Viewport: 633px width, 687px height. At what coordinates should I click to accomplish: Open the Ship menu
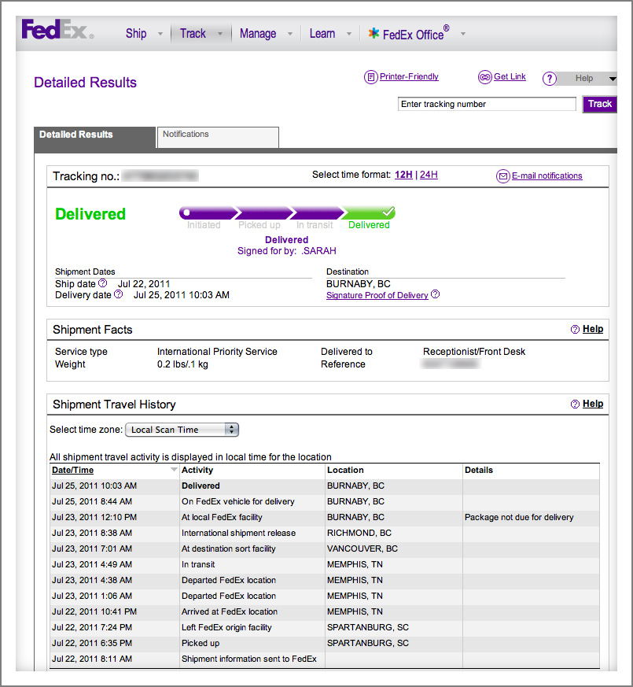click(x=136, y=34)
